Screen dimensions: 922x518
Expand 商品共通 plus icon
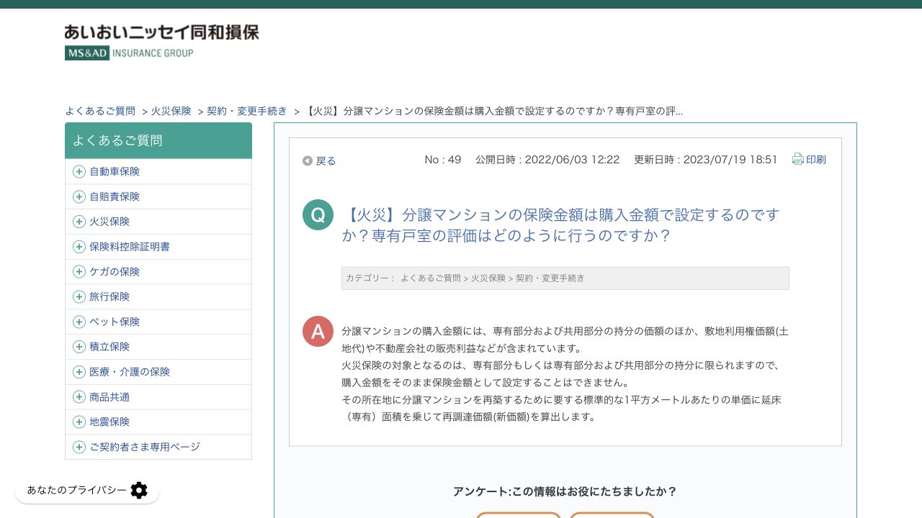(79, 397)
